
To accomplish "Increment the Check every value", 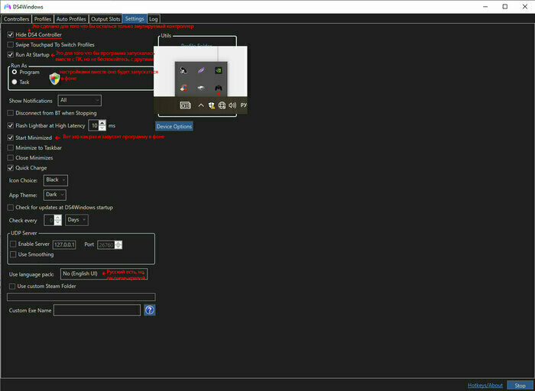I will [x=58, y=218].
